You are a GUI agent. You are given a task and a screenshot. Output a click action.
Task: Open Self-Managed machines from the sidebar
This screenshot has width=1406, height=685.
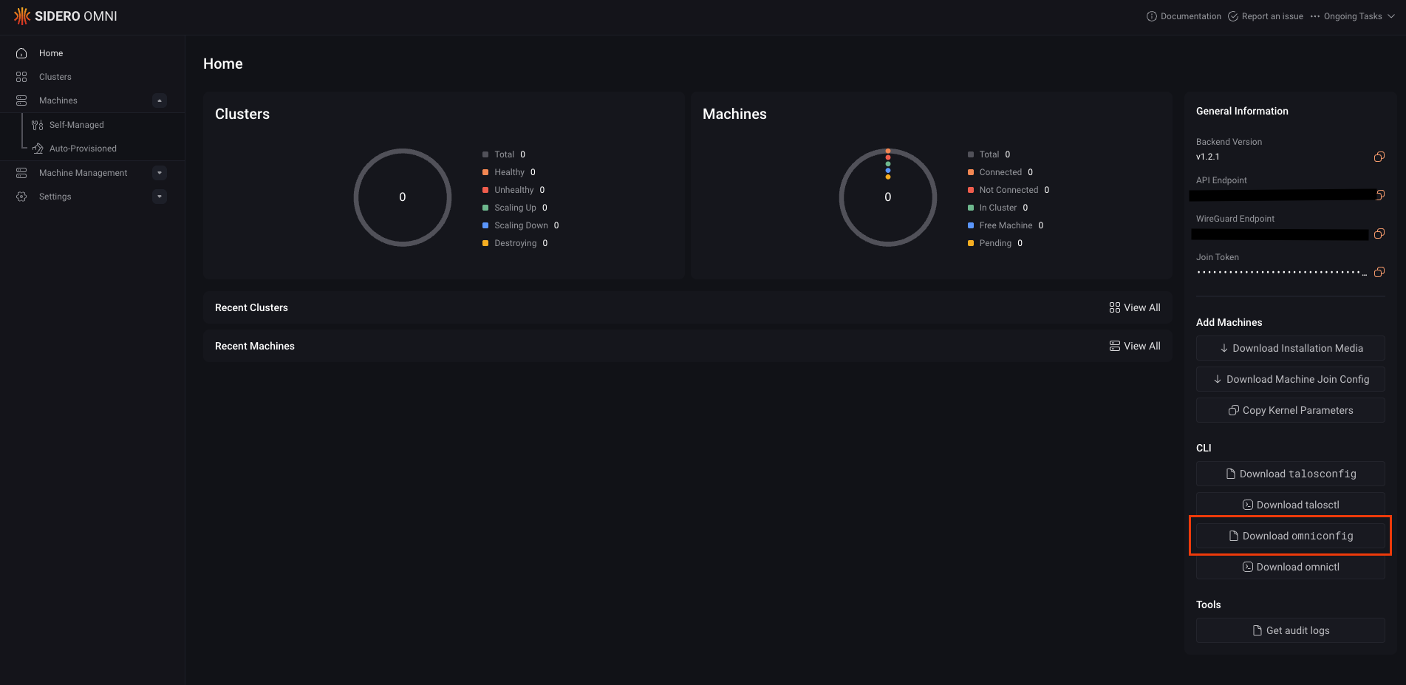tap(76, 124)
